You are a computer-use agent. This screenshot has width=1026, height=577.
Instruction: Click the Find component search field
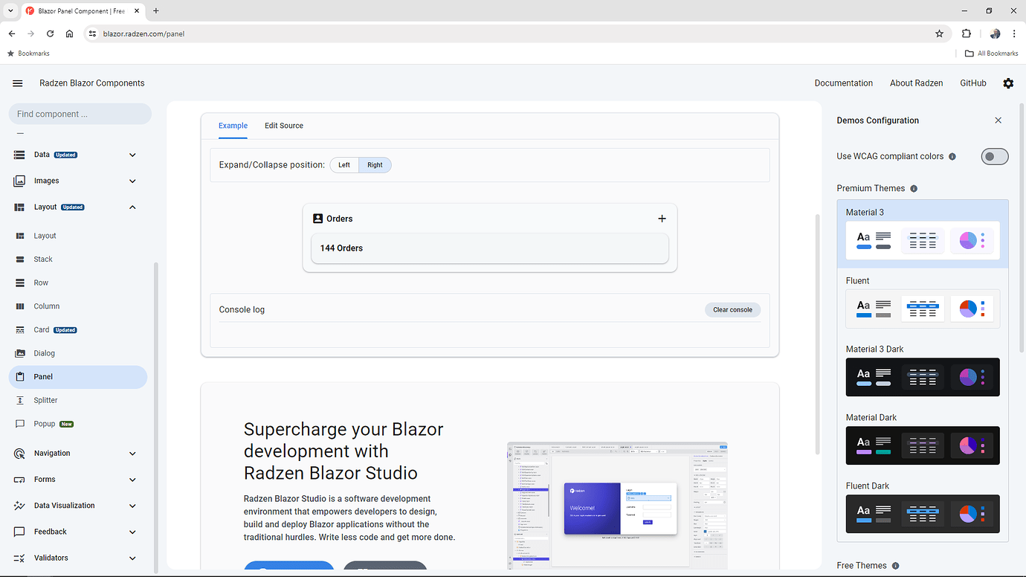80,113
